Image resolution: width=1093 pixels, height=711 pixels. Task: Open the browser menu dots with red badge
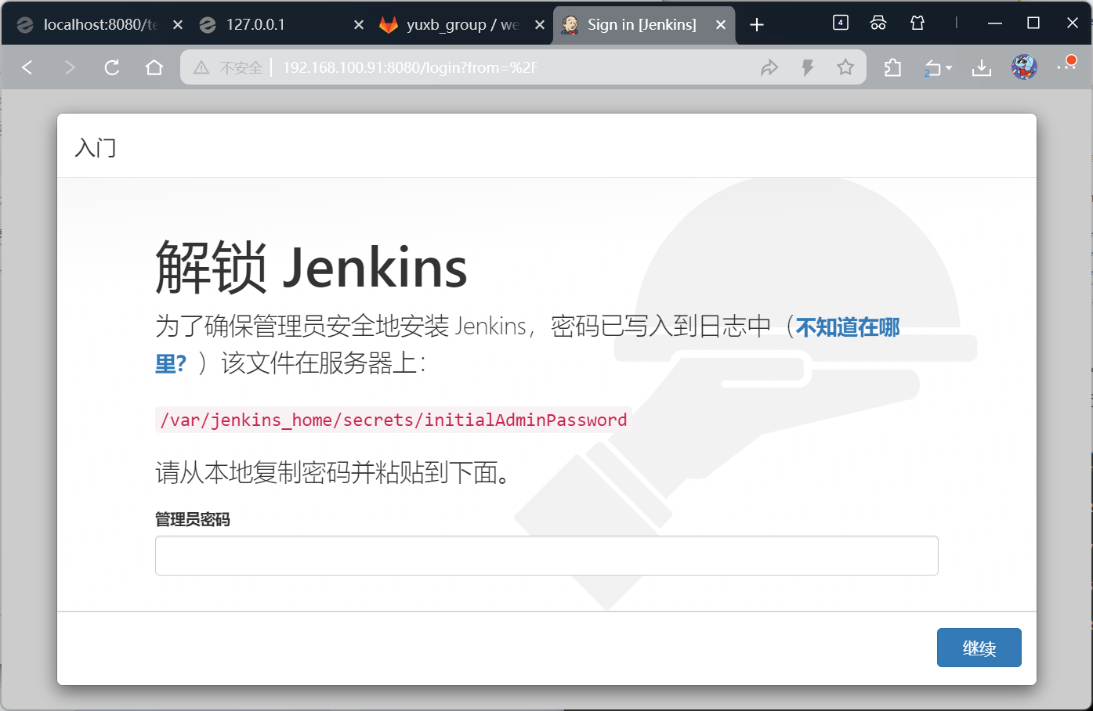[1066, 66]
